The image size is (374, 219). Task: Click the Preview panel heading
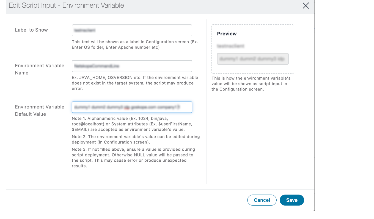coord(227,33)
